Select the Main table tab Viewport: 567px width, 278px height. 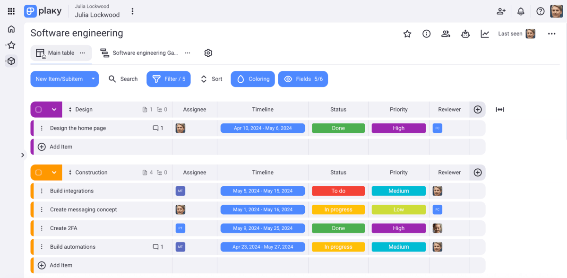(60, 52)
